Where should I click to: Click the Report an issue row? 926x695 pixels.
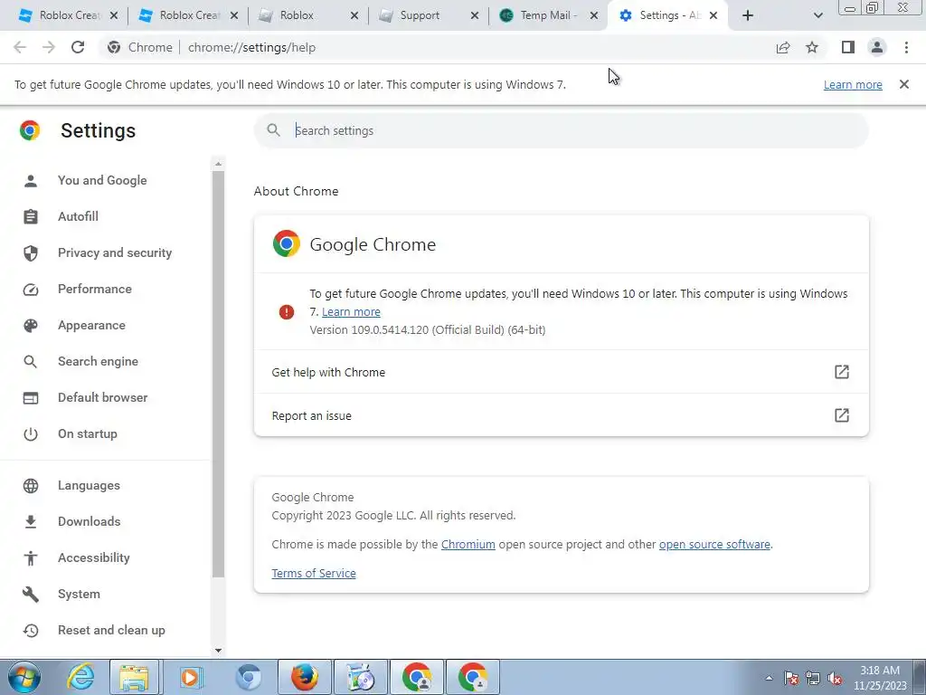click(561, 415)
